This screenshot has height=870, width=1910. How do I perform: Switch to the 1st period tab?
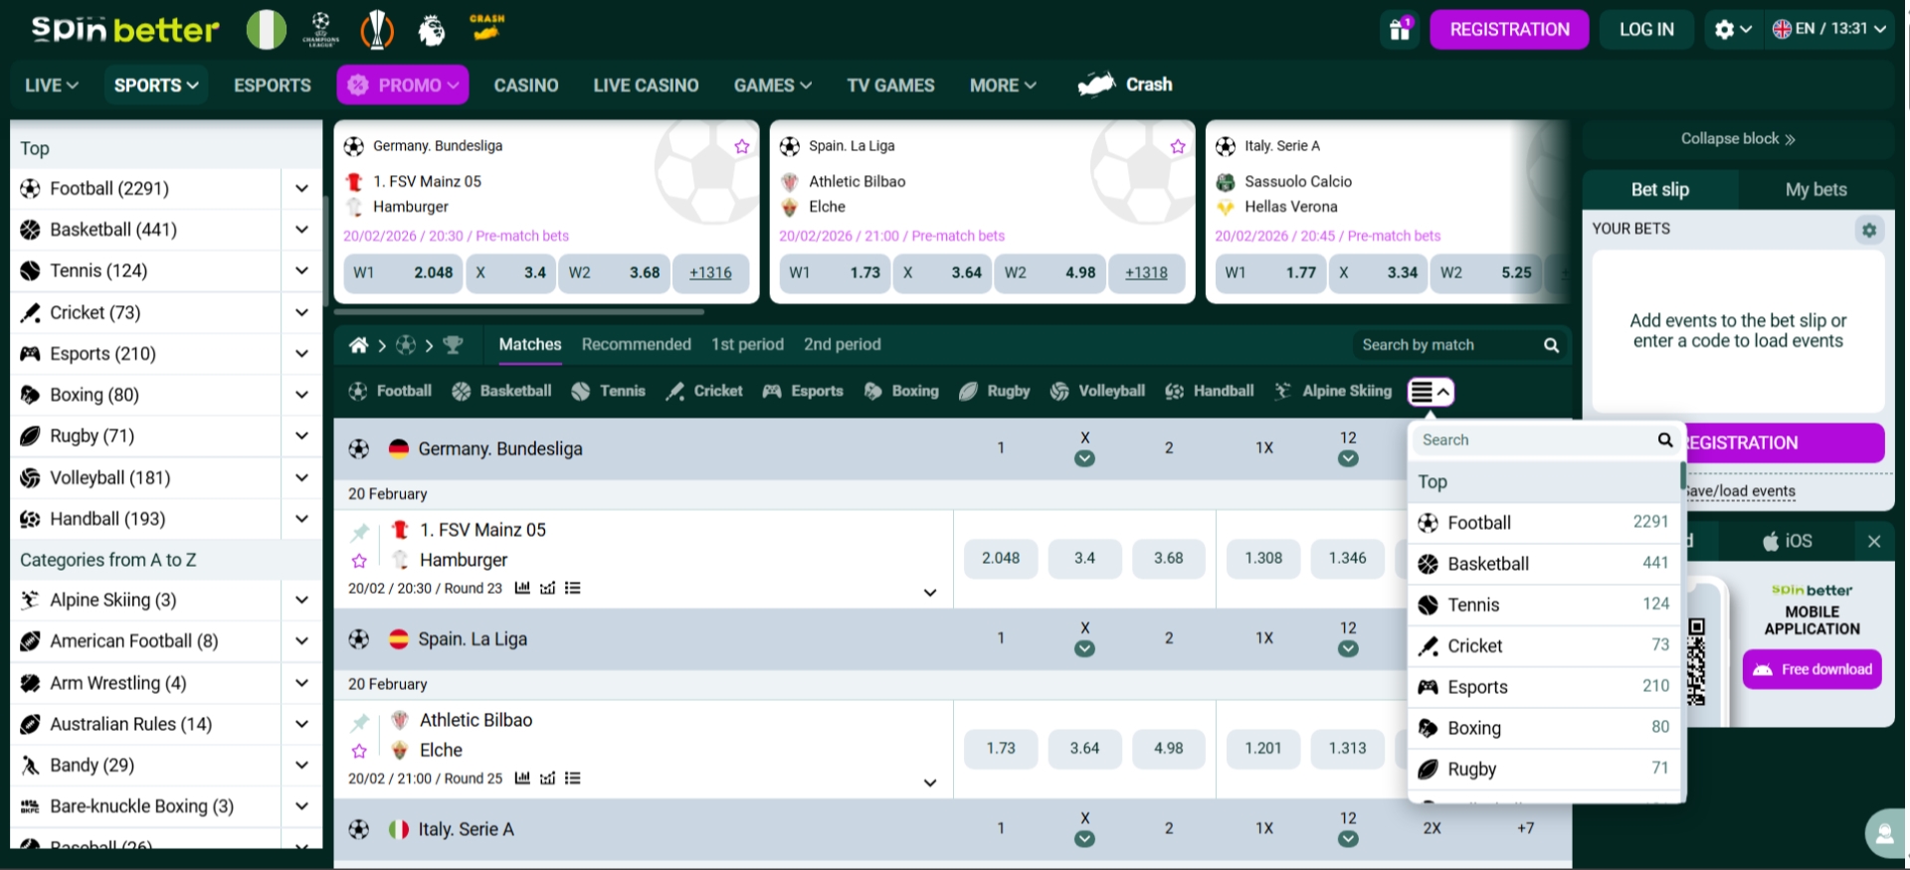pos(747,344)
